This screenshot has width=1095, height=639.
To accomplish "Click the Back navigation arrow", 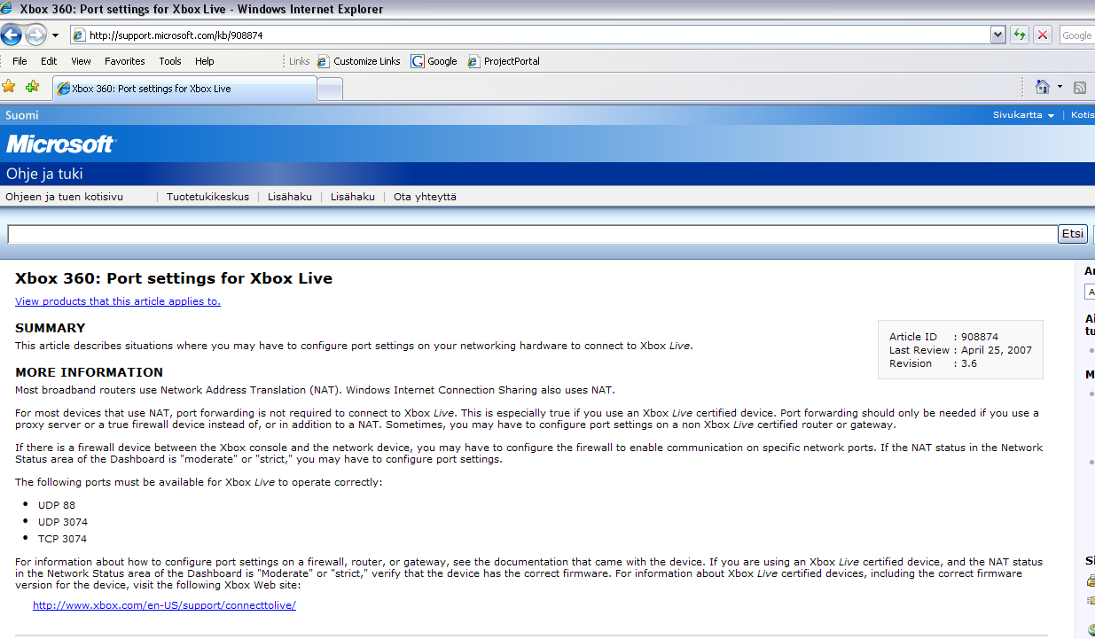I will pyautogui.click(x=12, y=35).
